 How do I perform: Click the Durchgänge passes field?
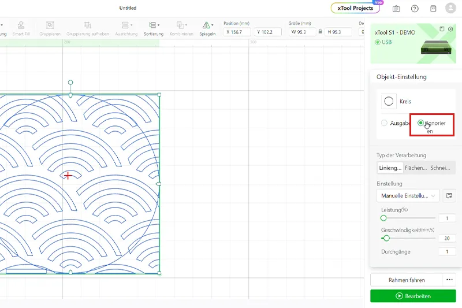tap(447, 252)
